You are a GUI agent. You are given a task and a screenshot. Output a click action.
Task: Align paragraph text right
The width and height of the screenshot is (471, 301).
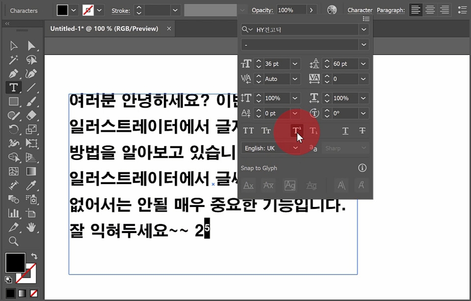445,10
